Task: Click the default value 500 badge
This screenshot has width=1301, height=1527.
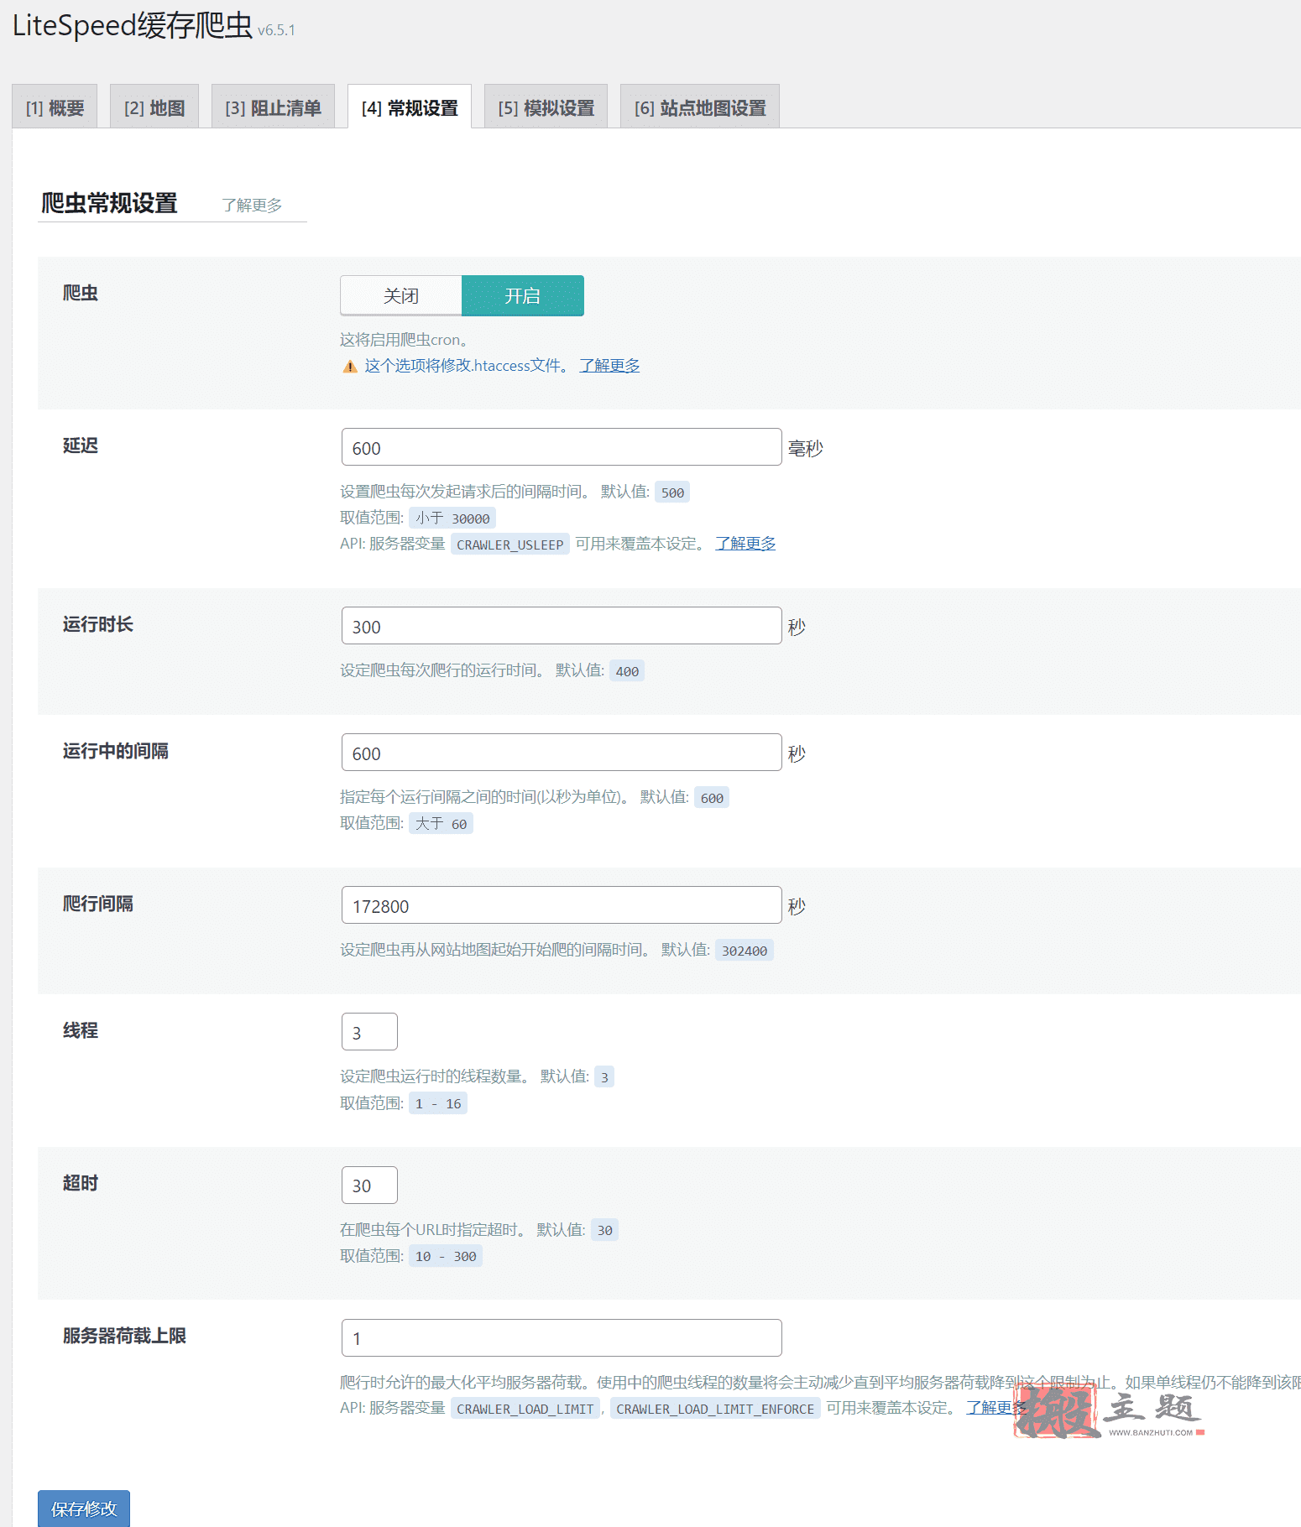Action: pos(672,492)
